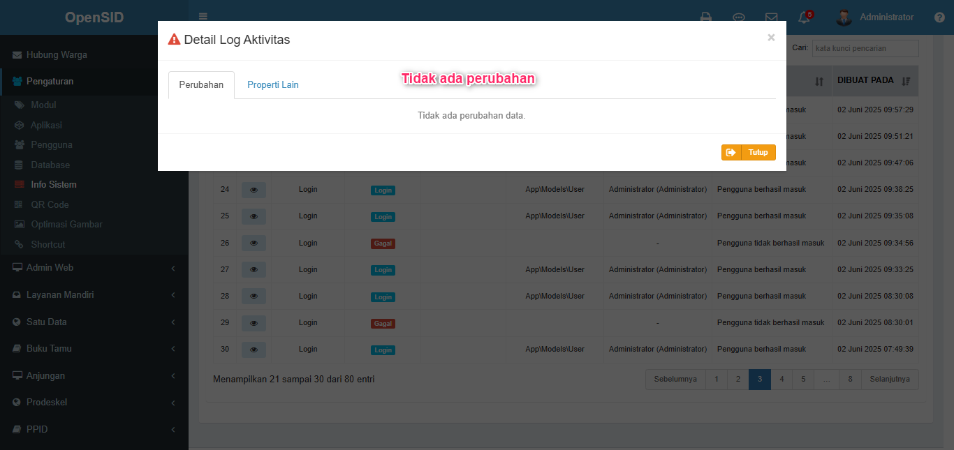View details of log row 25
Viewport: 954px width, 450px height.
coord(254,216)
